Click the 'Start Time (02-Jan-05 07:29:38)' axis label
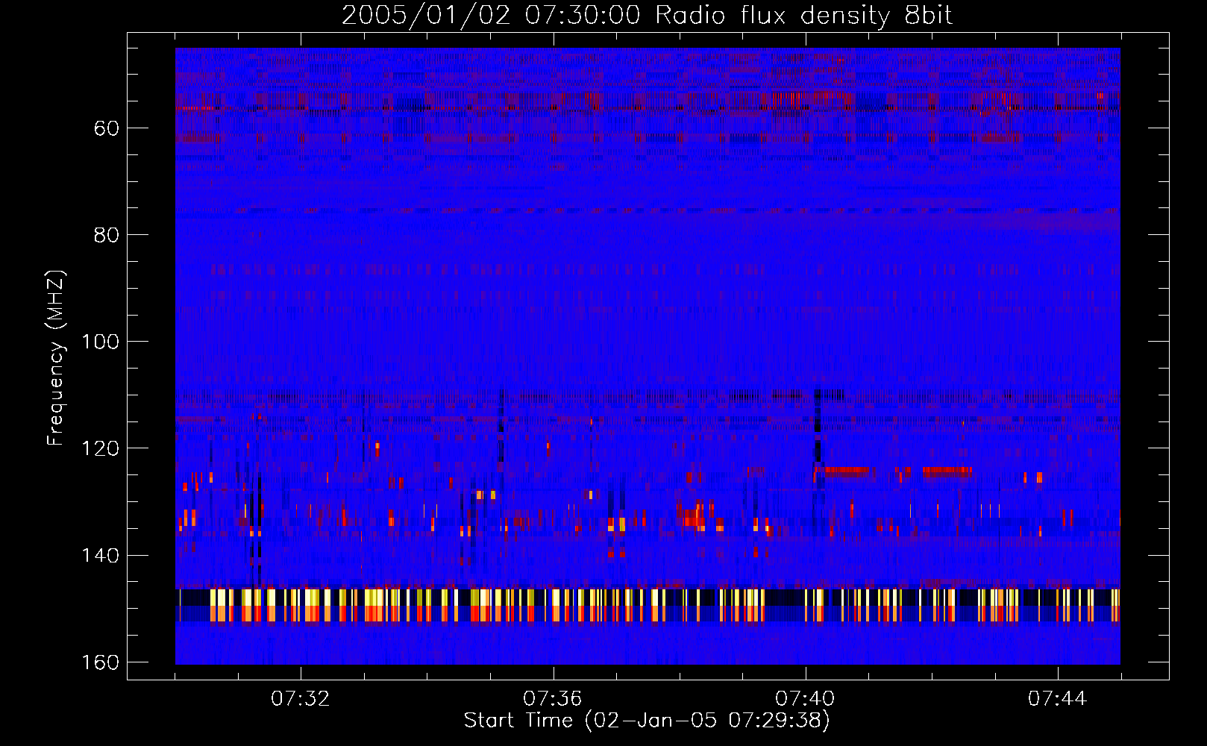 647,721
